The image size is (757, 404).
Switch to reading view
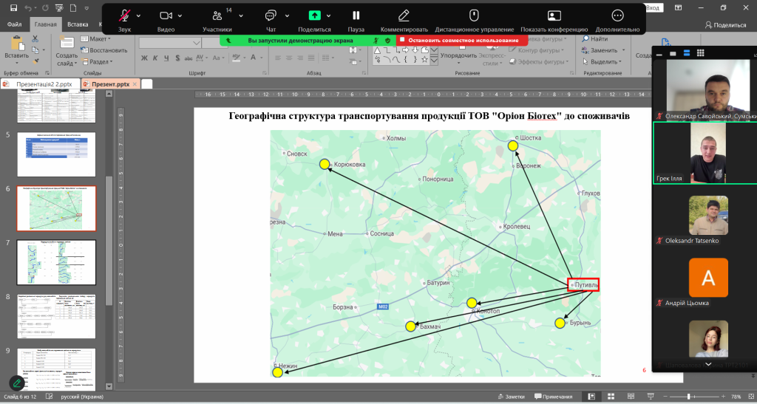point(631,397)
